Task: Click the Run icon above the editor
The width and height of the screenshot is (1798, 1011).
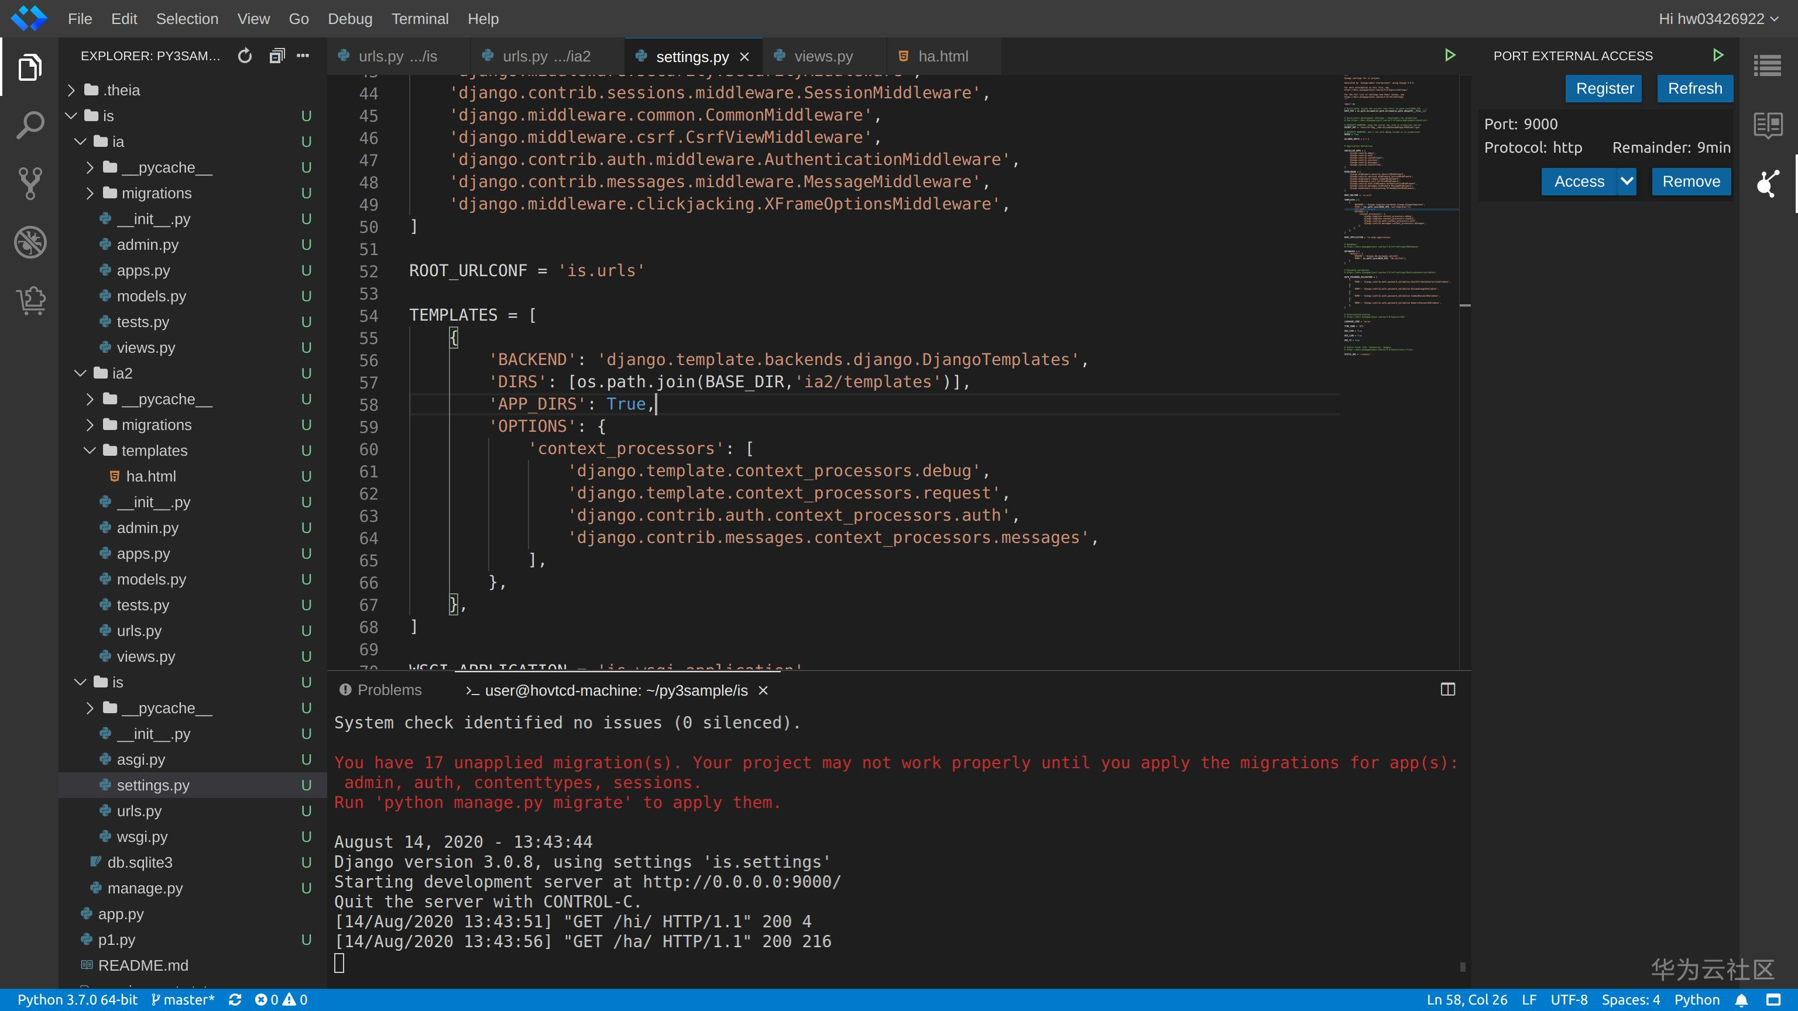Action: pos(1450,55)
